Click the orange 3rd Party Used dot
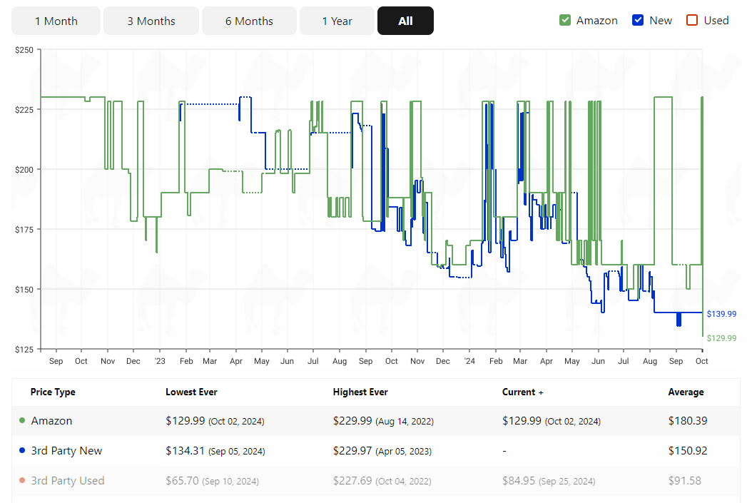This screenshot has width=747, height=503. pyautogui.click(x=22, y=480)
